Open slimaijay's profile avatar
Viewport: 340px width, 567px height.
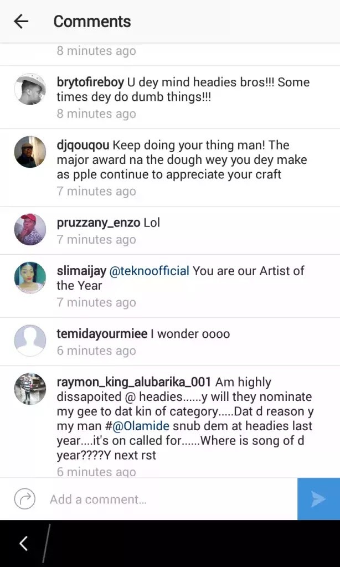(30, 277)
